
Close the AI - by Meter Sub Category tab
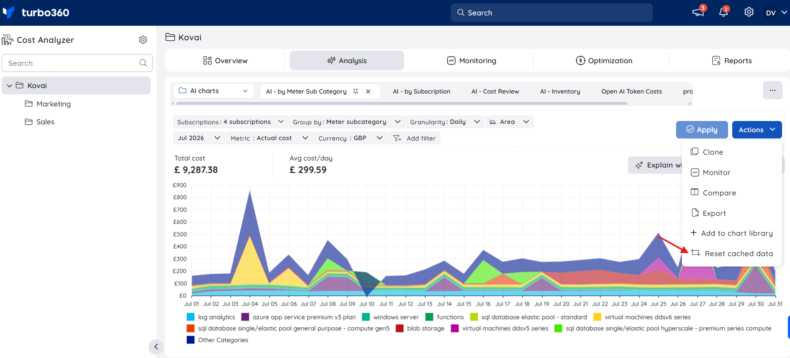[368, 91]
